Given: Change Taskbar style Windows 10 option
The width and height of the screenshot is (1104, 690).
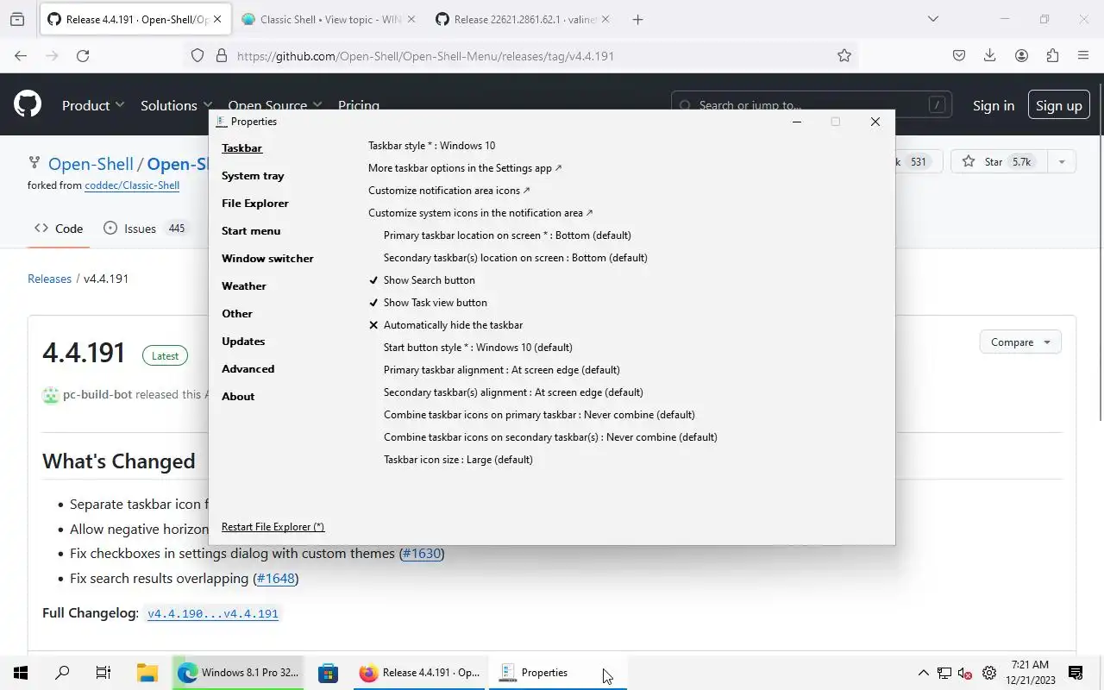Looking at the screenshot, I should tap(431, 146).
